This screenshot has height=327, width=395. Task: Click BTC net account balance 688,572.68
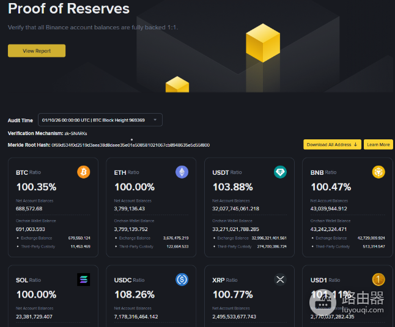pos(29,208)
